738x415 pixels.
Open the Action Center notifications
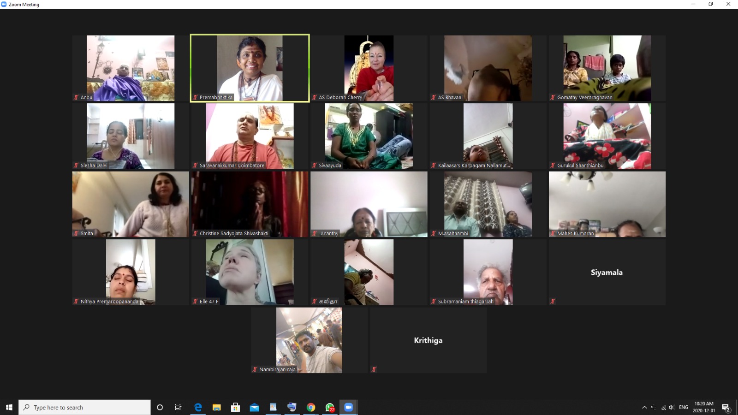click(726, 407)
